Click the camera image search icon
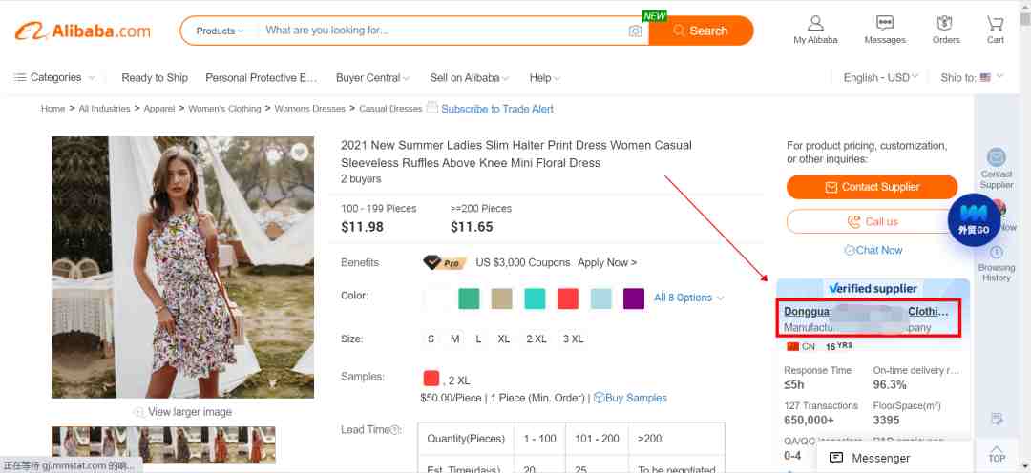The width and height of the screenshot is (1031, 473). (x=635, y=31)
